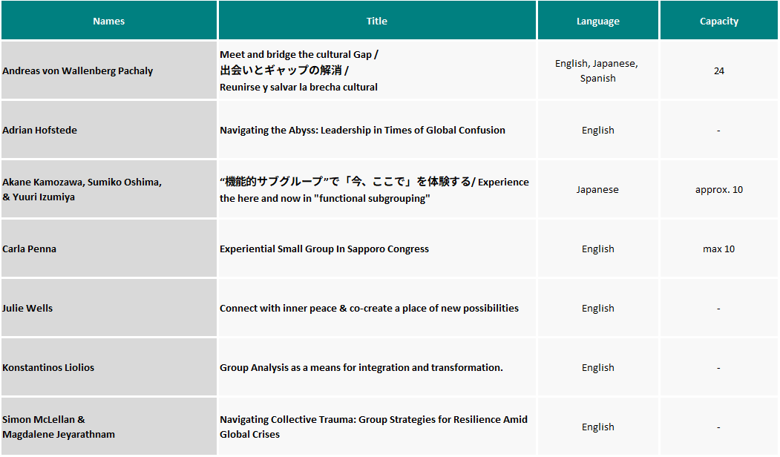Click the English, Japanese, Spanish language cell
The height and width of the screenshot is (457, 780).
598,70
